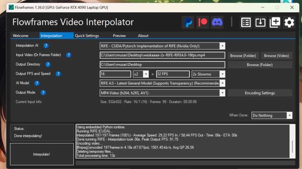This screenshot has width=302, height=169.
Task: Open the x2 multiplier dropdown
Action: (146, 74)
